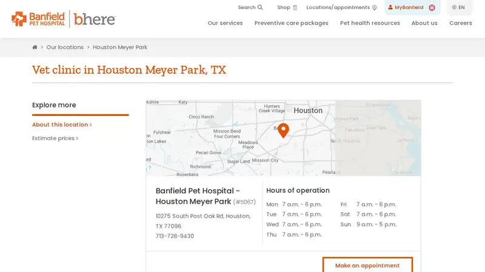Open the Our services menu
The width and height of the screenshot is (485, 272).
(225, 23)
